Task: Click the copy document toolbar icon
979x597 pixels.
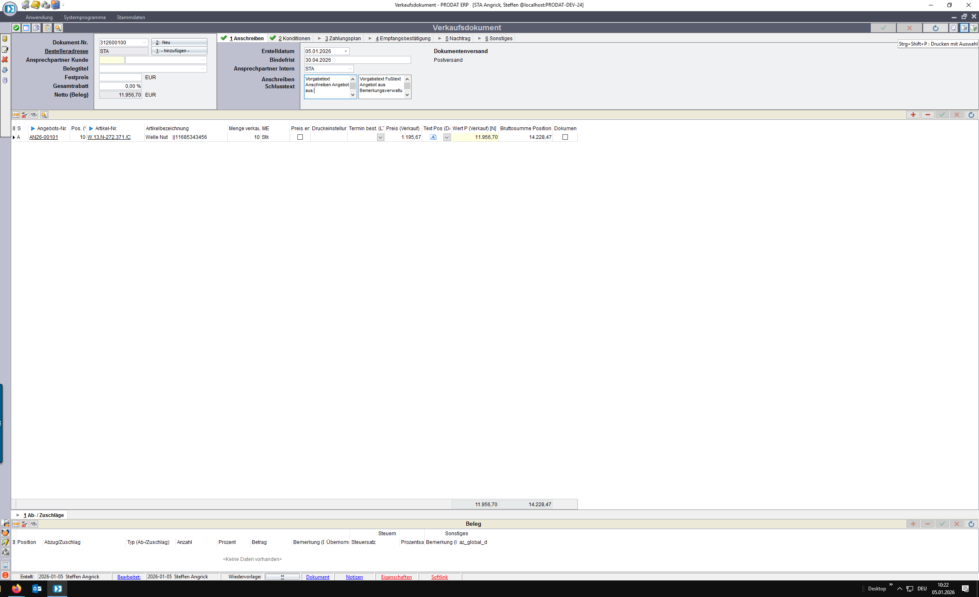Action: tap(37, 28)
